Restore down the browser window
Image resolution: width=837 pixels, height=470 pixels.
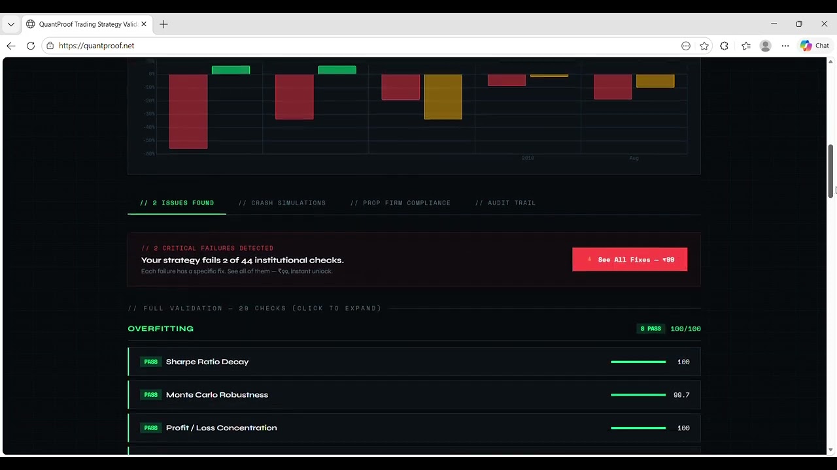click(x=799, y=23)
